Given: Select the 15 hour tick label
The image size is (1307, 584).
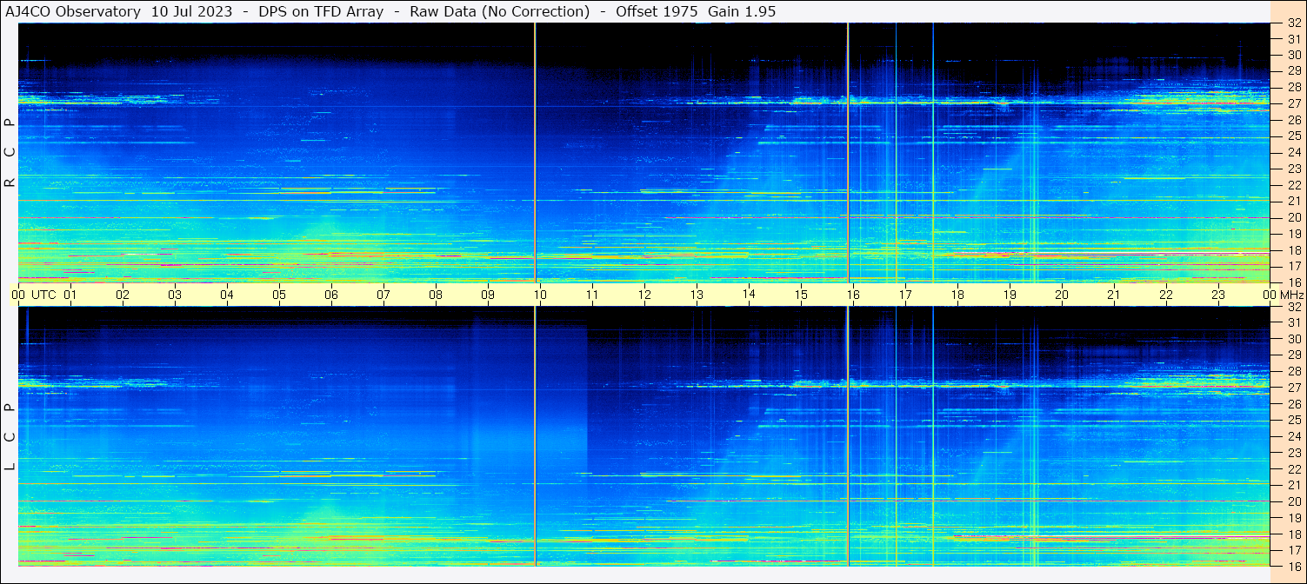Looking at the screenshot, I should (x=801, y=295).
